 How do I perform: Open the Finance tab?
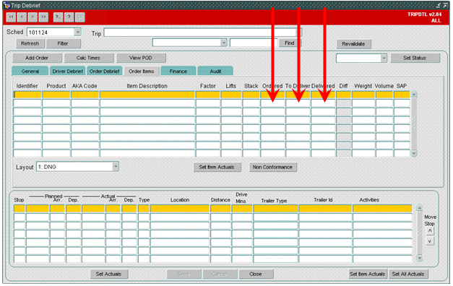(178, 71)
